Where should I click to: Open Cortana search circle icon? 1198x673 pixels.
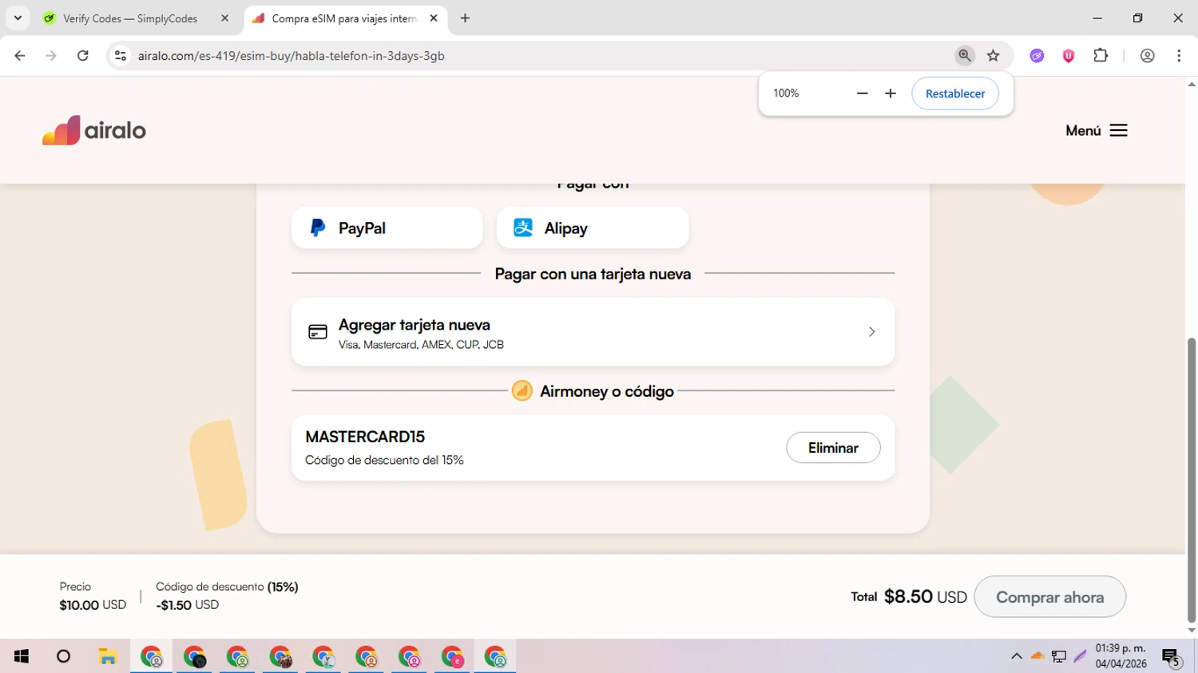(x=64, y=656)
